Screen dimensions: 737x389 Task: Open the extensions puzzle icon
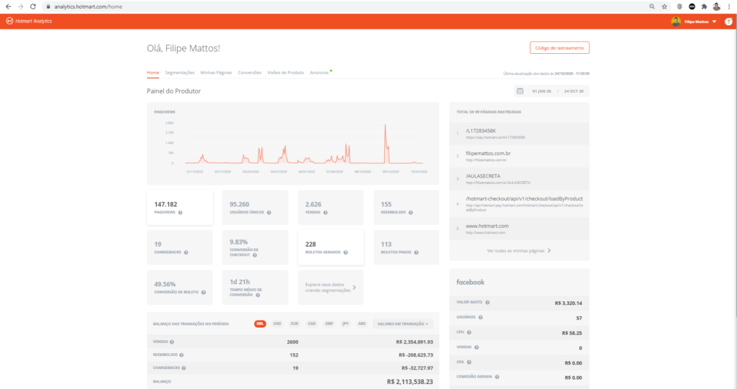point(704,6)
